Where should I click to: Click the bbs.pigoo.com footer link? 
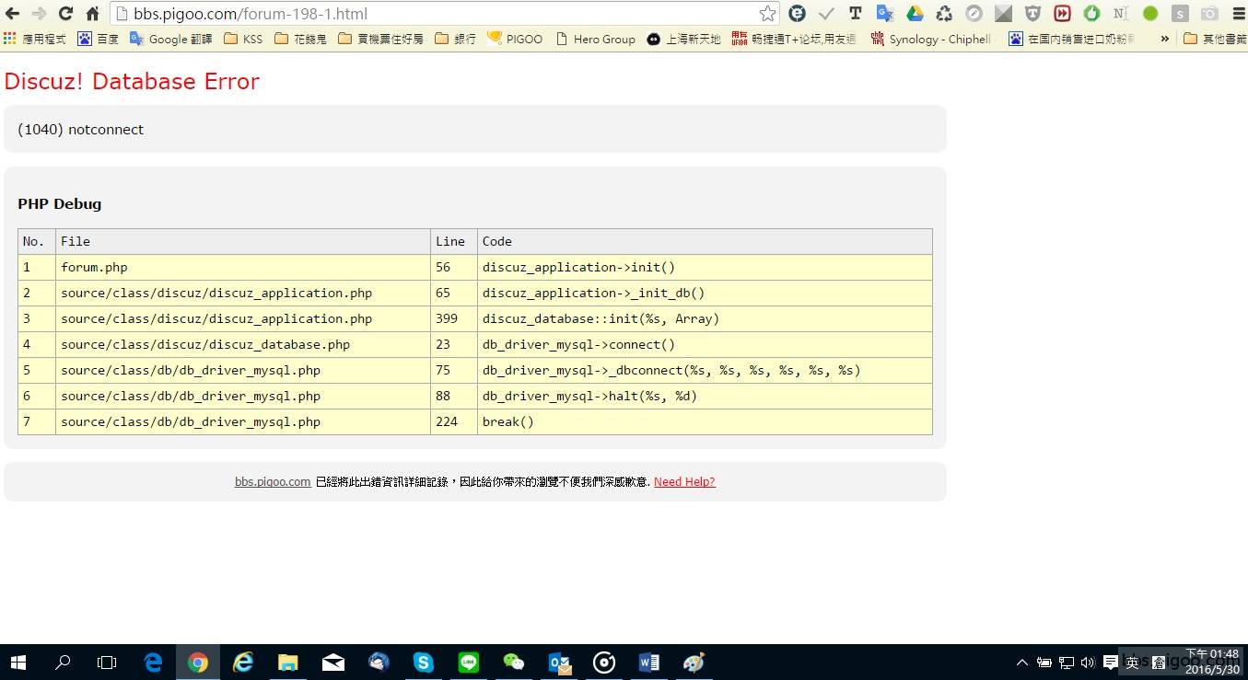(x=273, y=481)
